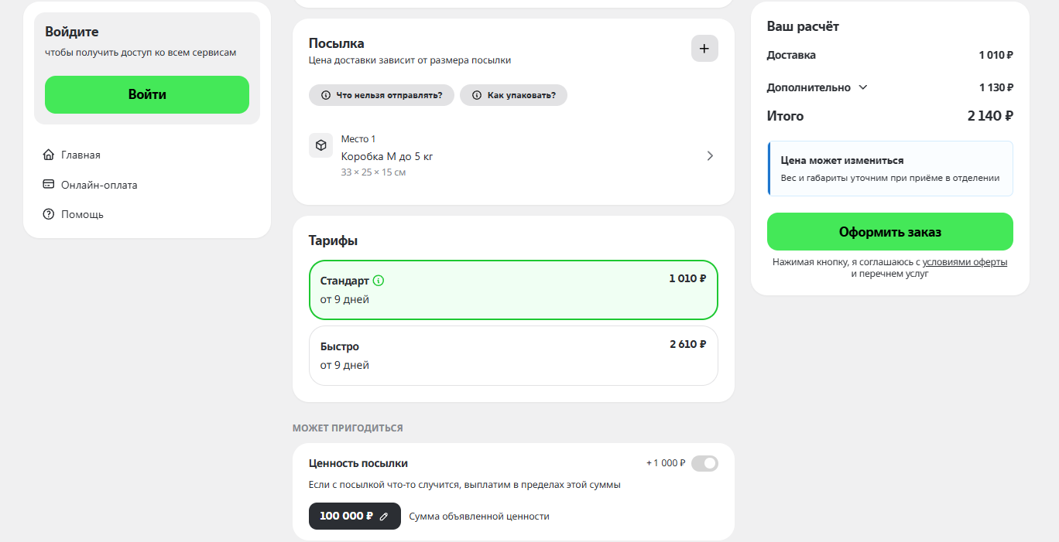This screenshot has height=542, width=1059.
Task: Click the green Войти button
Action: click(147, 94)
